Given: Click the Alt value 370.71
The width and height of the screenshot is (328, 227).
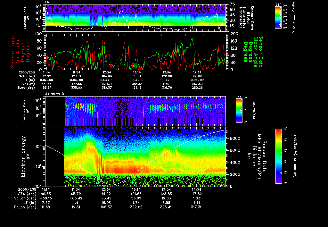Looking at the screenshot, I should (107, 84).
